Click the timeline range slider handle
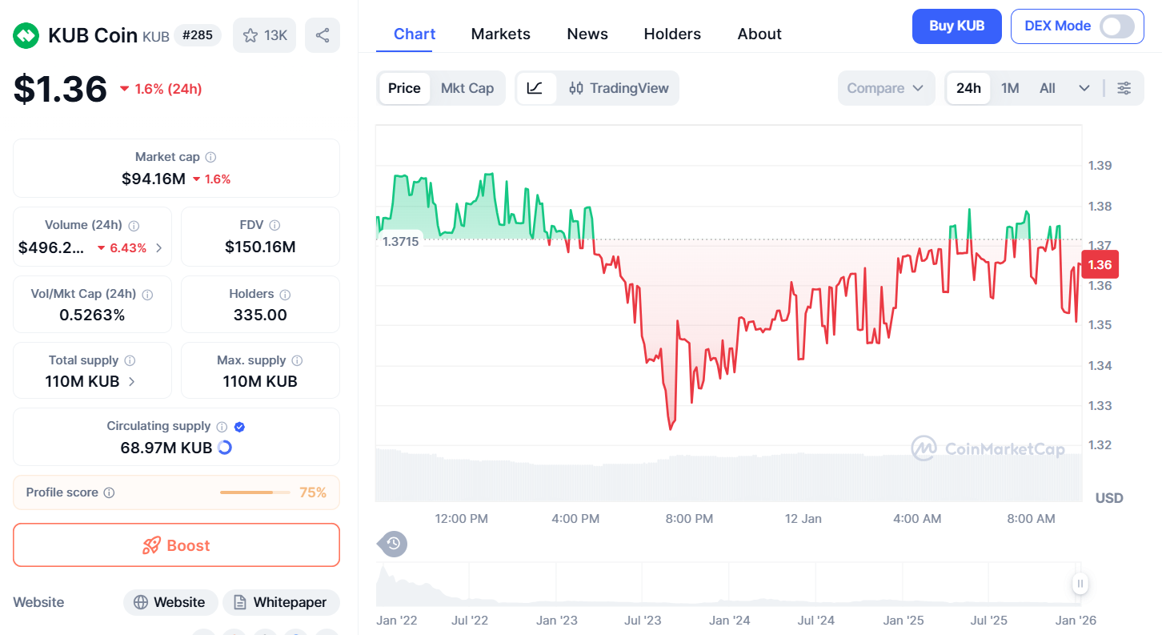 [x=1080, y=583]
